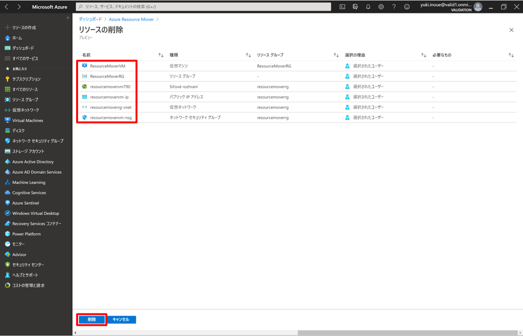Click パブリック IP アドレス type cell
This screenshot has height=336, width=523.
(186, 97)
